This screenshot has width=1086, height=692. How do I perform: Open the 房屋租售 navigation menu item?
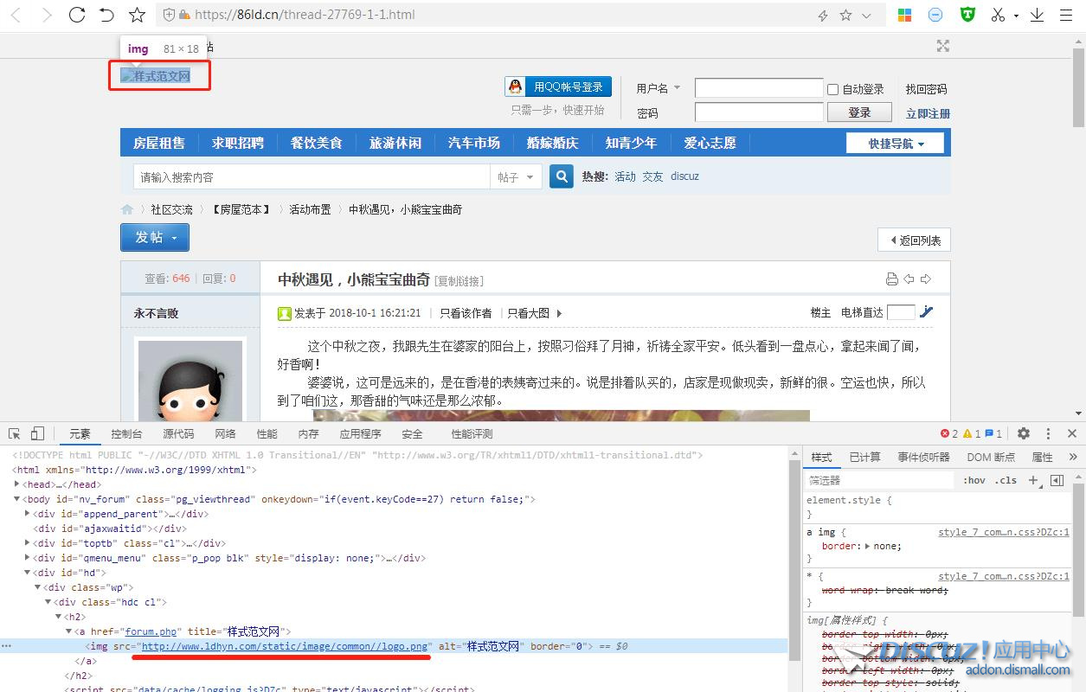[159, 143]
